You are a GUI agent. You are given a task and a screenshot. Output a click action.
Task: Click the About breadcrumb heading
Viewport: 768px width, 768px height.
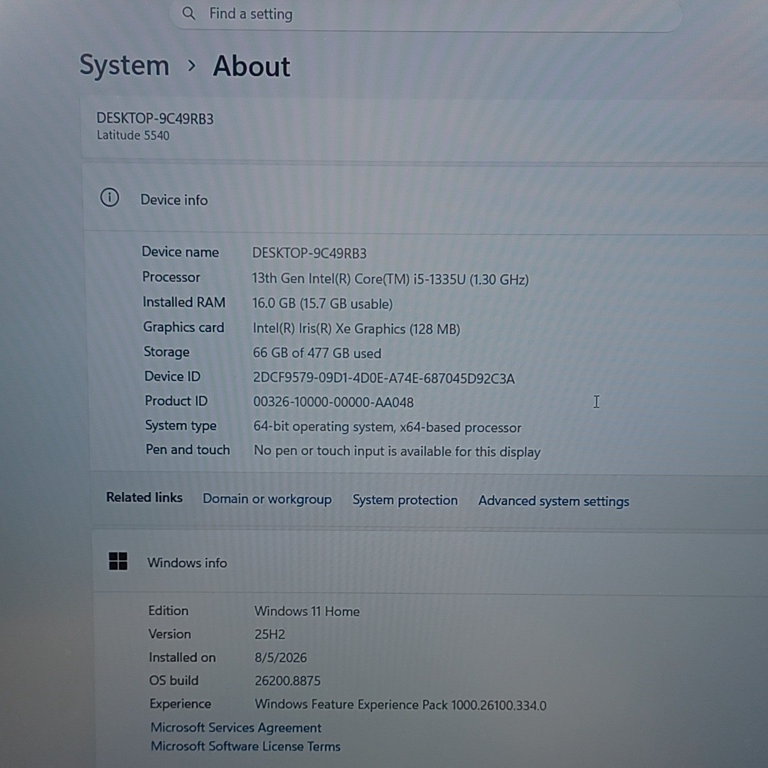coord(251,67)
